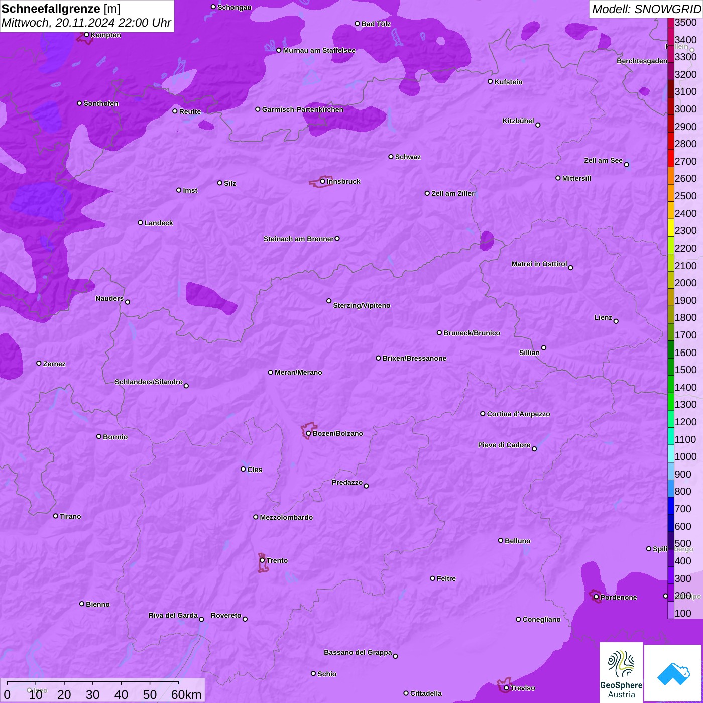This screenshot has width=703, height=703.
Task: Click the Rovereto label
Action: pos(226,615)
